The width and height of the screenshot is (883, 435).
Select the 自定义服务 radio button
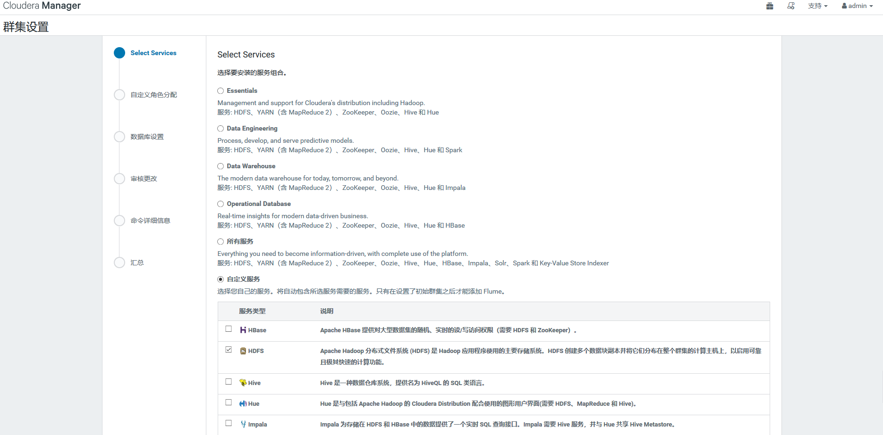tap(221, 279)
